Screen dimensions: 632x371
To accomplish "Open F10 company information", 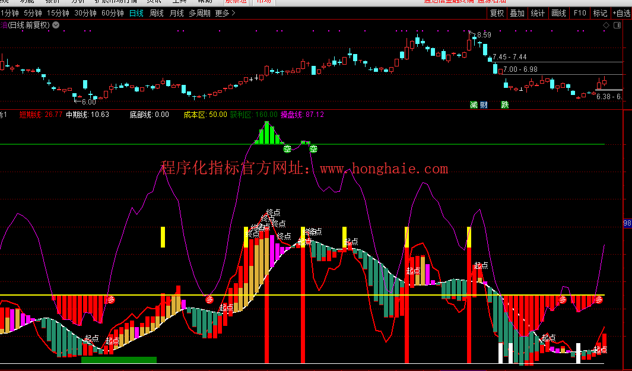I will (x=579, y=13).
